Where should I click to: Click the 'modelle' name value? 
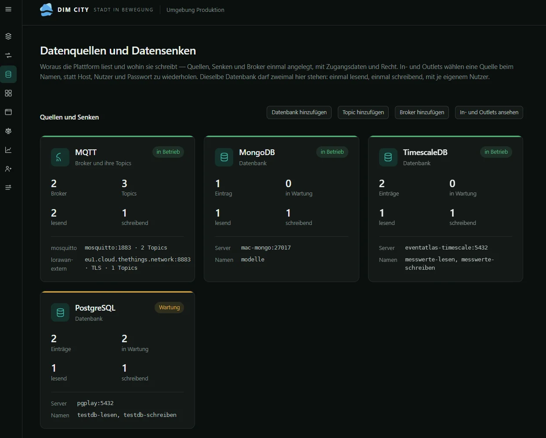click(253, 260)
